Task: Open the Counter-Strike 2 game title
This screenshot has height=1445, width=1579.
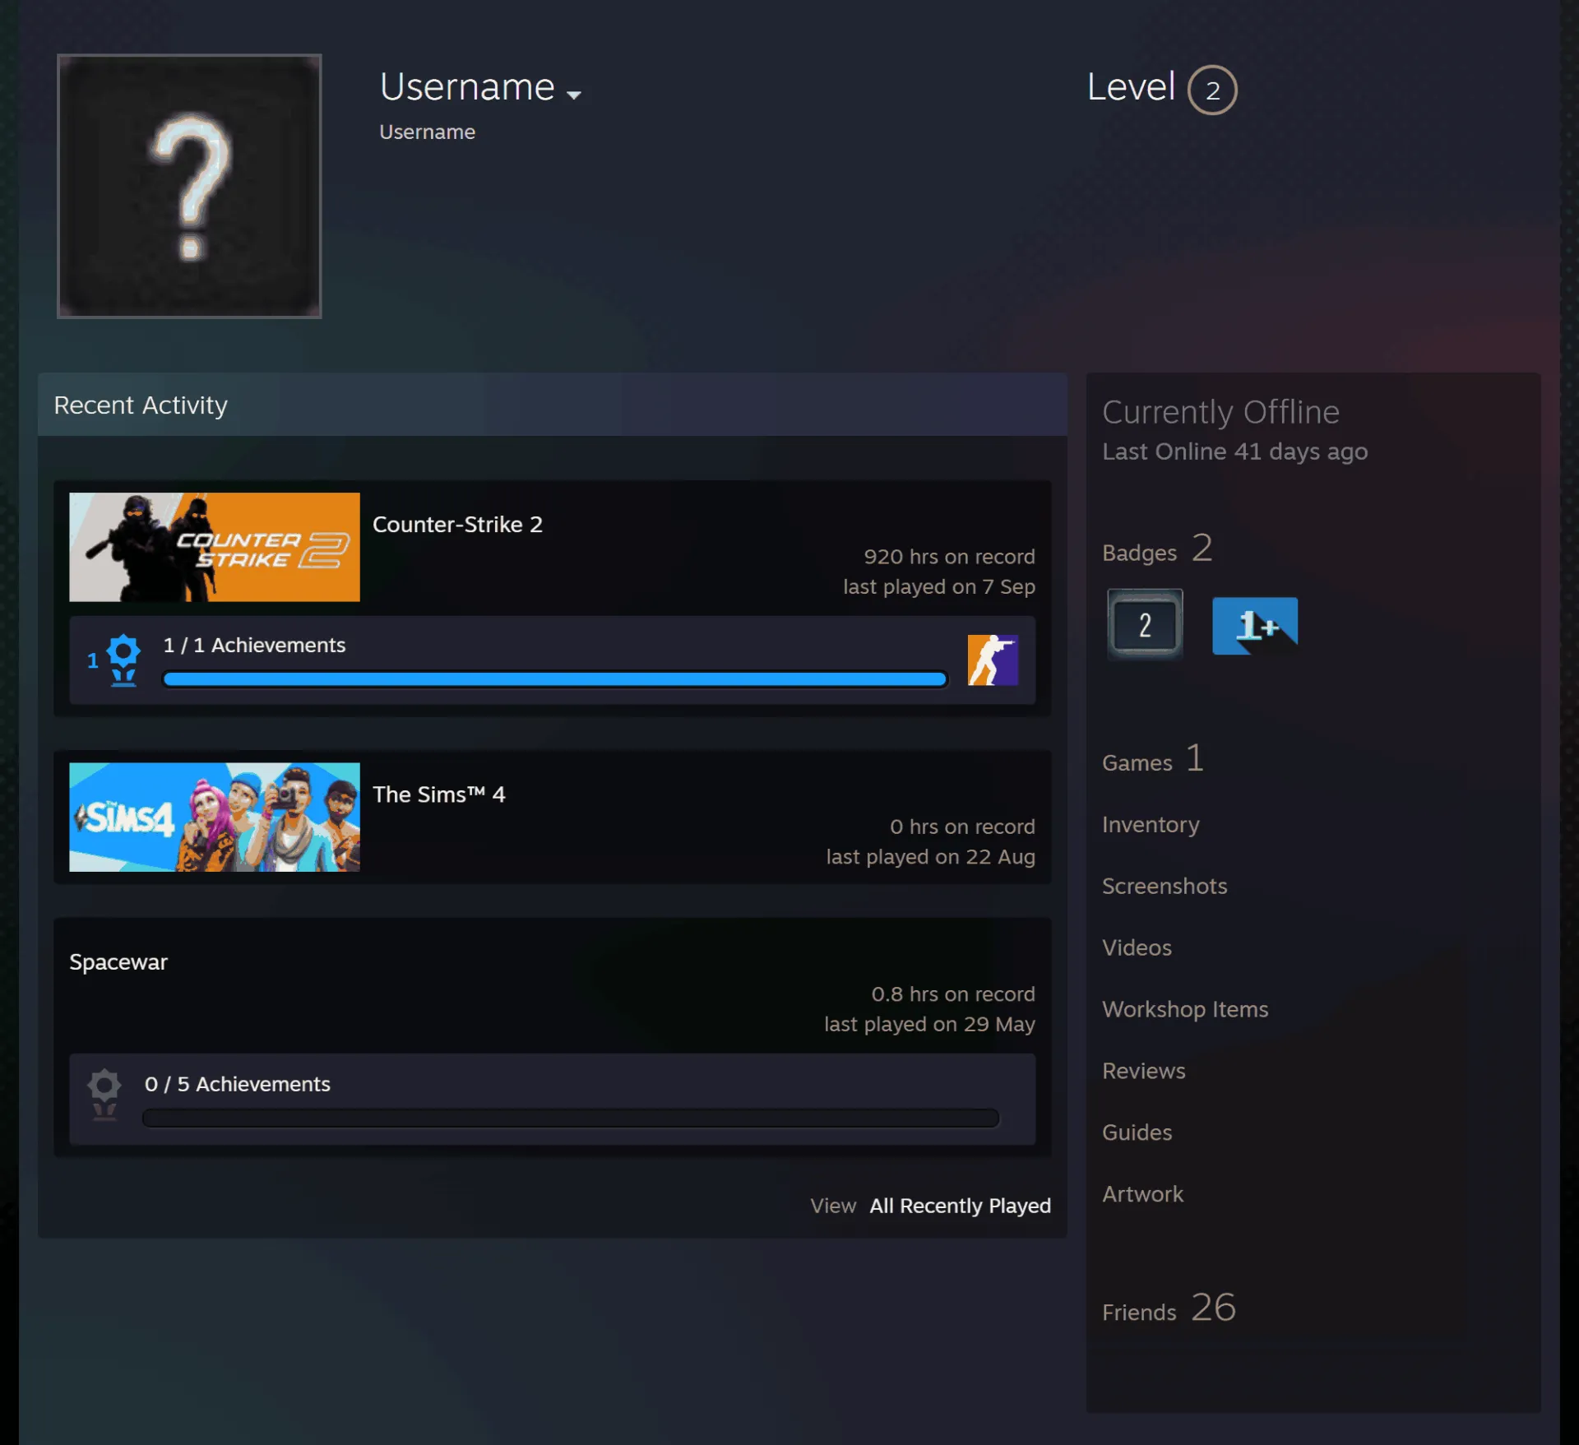Action: click(457, 525)
